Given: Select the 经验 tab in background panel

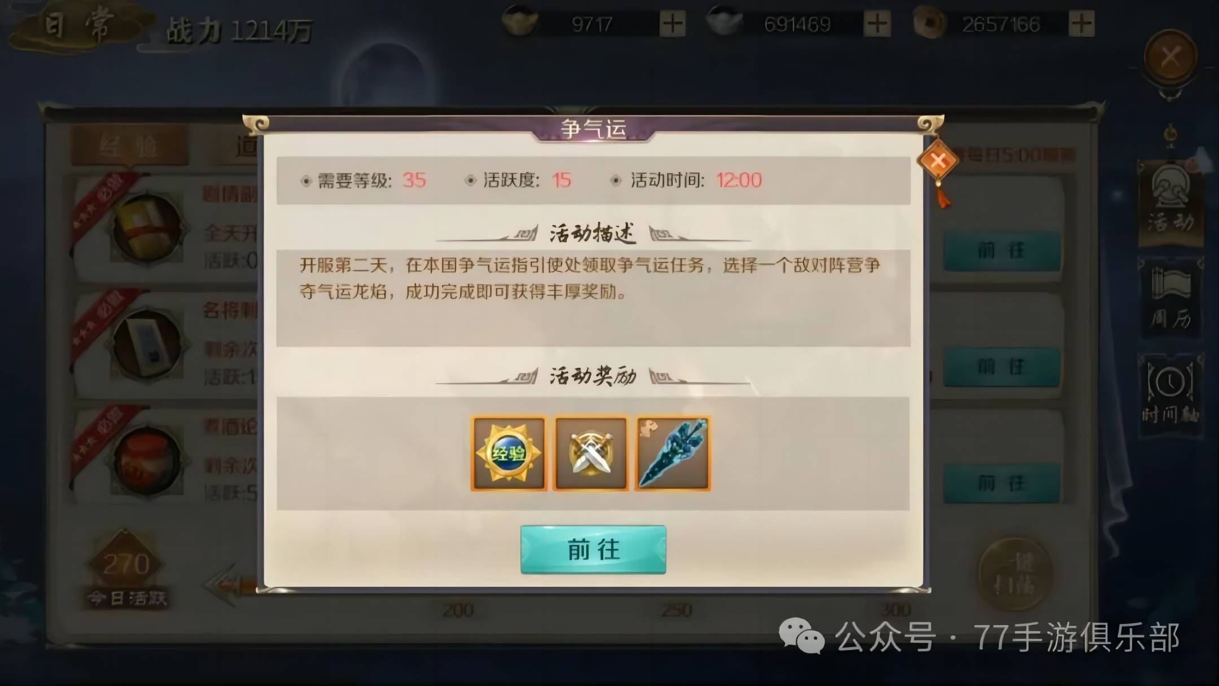Looking at the screenshot, I should pyautogui.click(x=129, y=147).
